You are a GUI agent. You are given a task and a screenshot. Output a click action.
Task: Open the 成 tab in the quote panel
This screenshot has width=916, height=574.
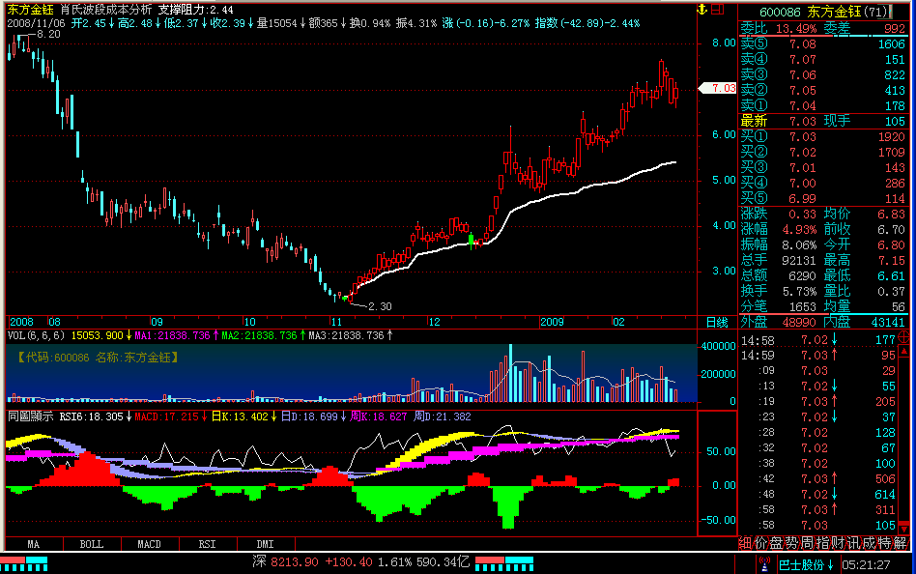pos(869,543)
